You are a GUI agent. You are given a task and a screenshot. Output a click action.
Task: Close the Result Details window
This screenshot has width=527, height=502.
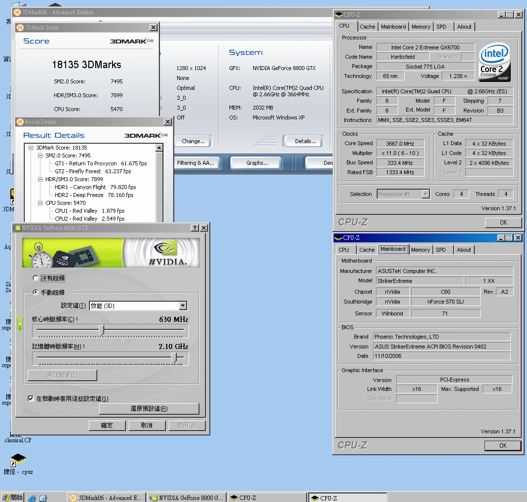[x=167, y=122]
